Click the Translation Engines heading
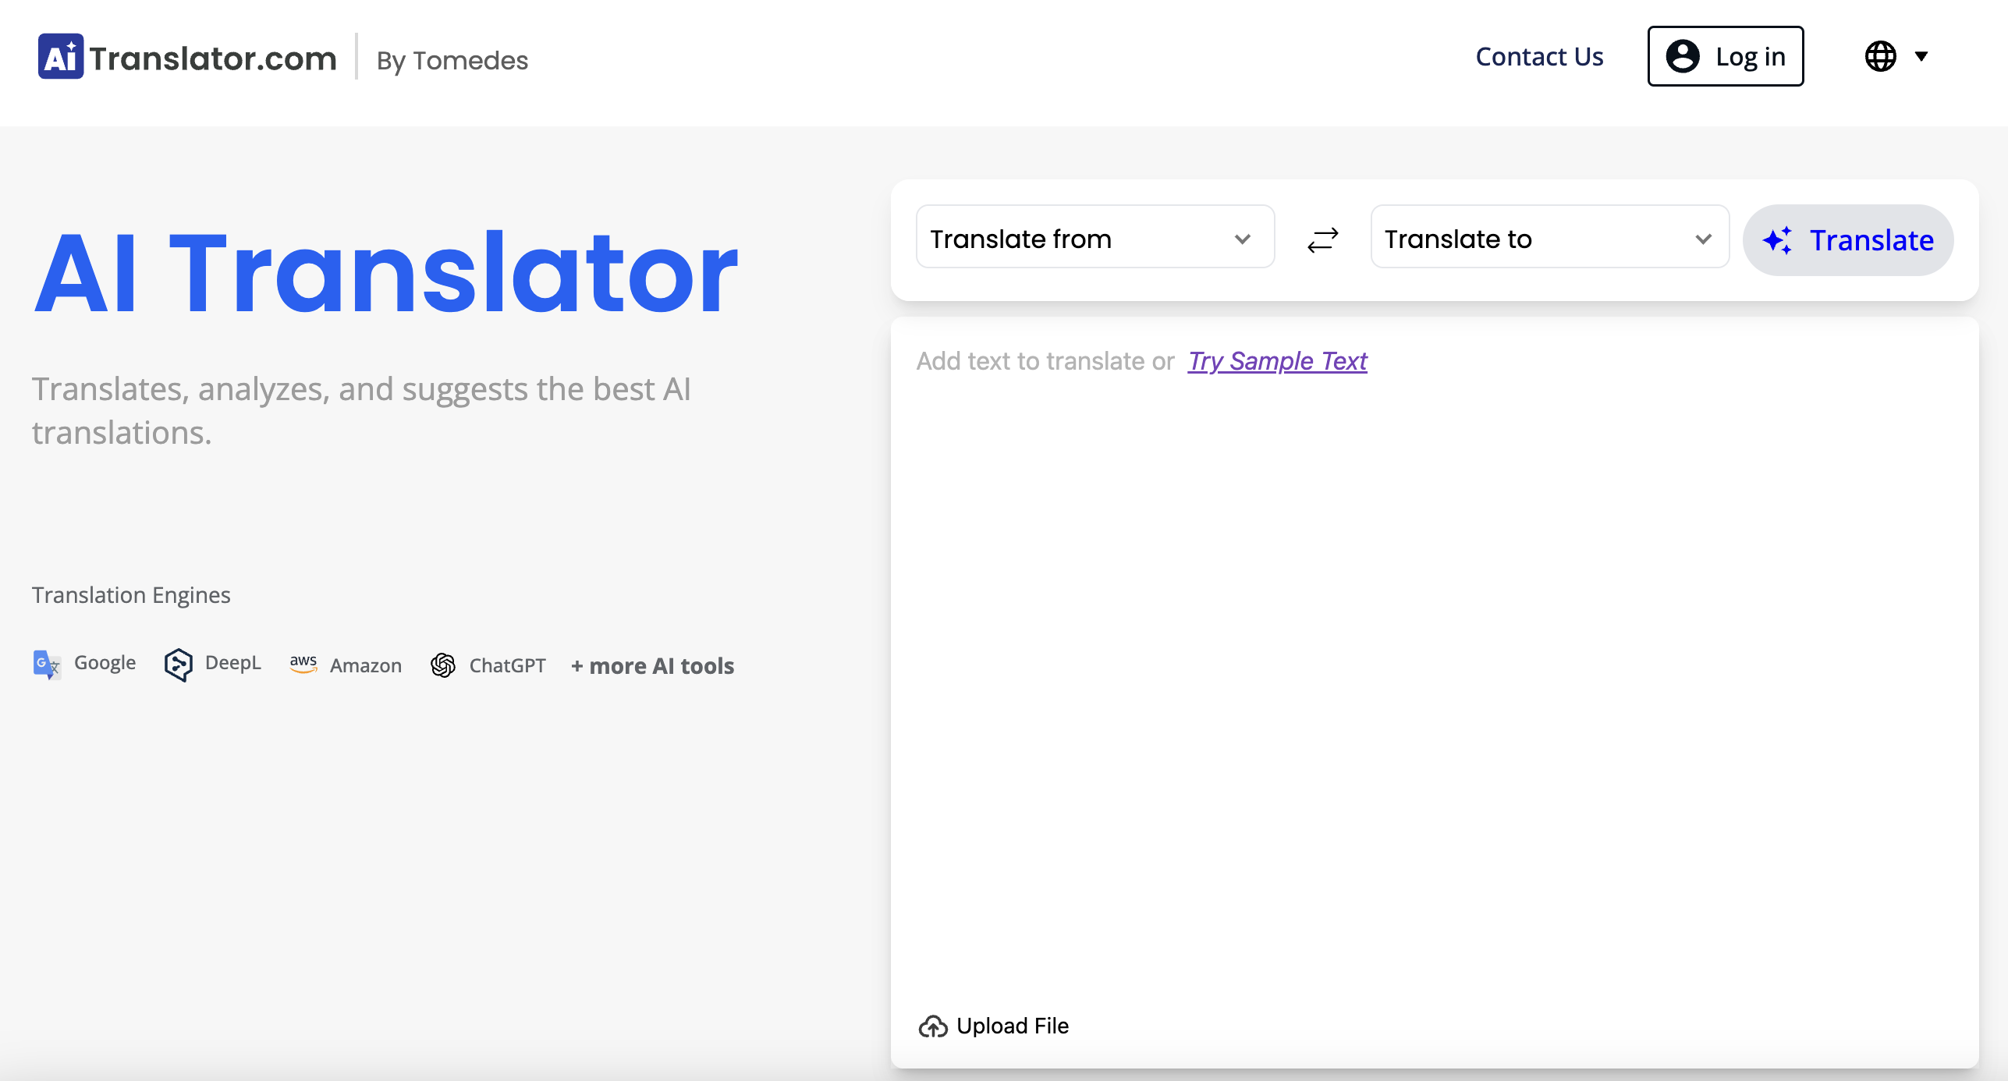The width and height of the screenshot is (2008, 1081). click(131, 595)
